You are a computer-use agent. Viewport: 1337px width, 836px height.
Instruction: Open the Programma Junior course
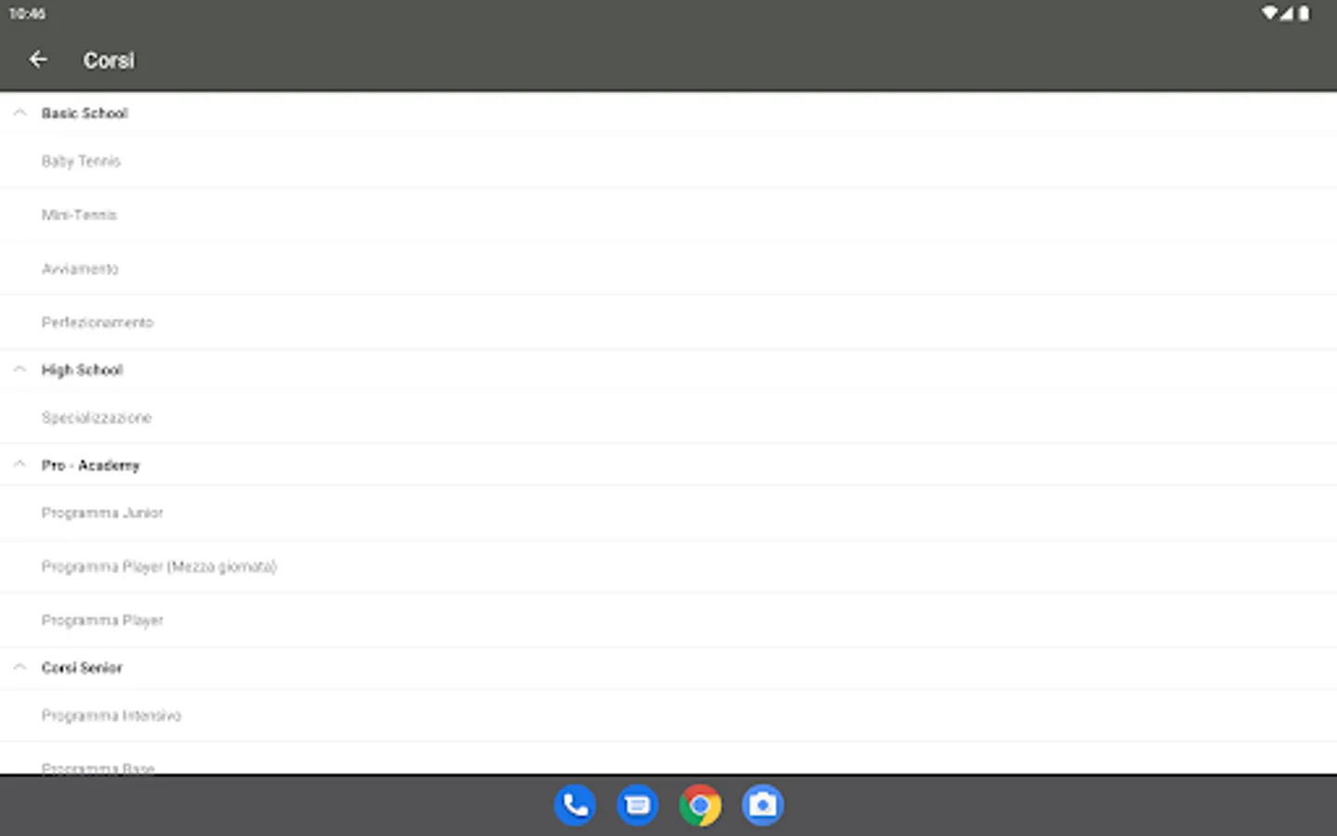coord(668,513)
